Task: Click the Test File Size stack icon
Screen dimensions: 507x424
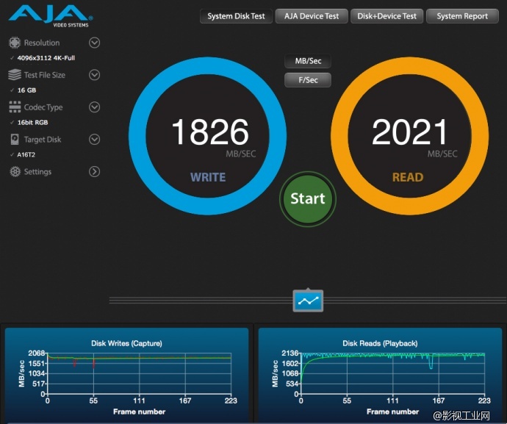Action: (x=15, y=75)
